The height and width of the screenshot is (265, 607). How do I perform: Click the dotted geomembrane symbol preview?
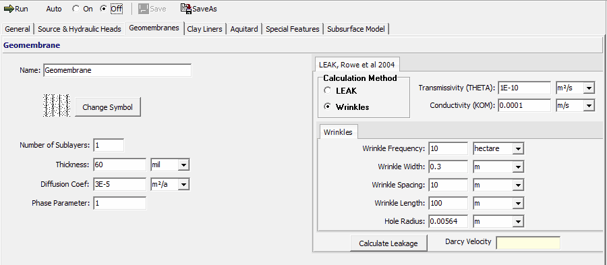click(x=57, y=105)
